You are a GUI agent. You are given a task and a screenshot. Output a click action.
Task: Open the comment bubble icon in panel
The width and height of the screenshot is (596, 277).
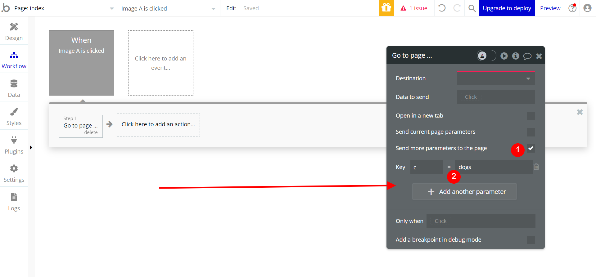527,56
